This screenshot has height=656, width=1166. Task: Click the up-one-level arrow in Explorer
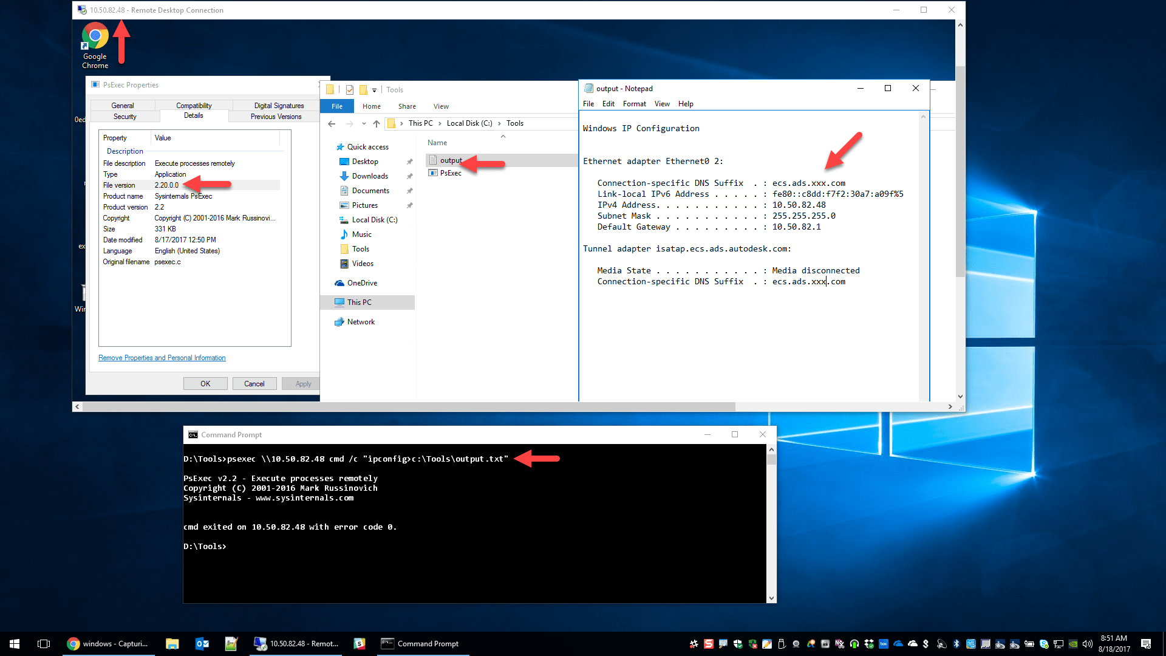(377, 123)
